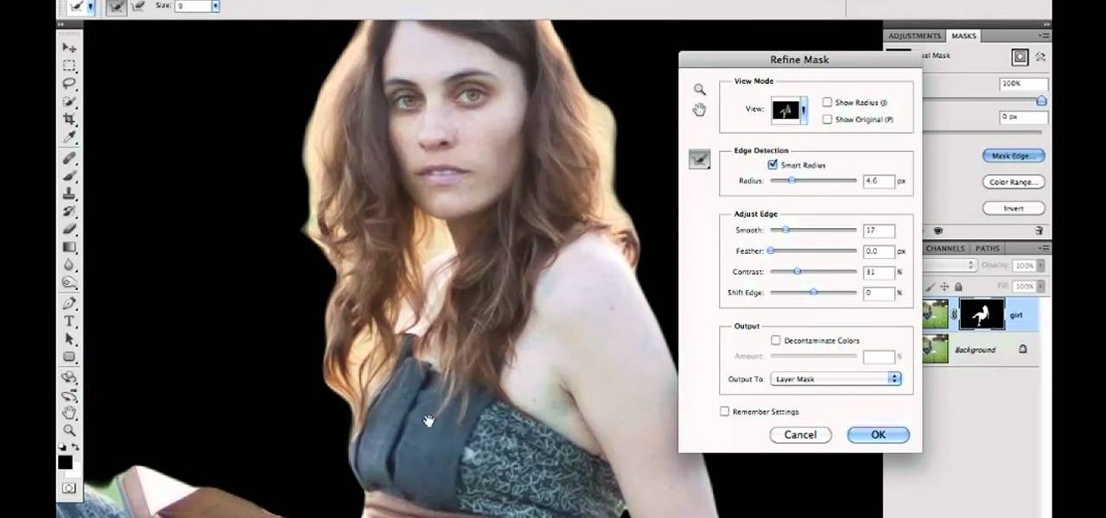Select the 3D Rotate tool
Image resolution: width=1106 pixels, height=518 pixels.
[69, 377]
